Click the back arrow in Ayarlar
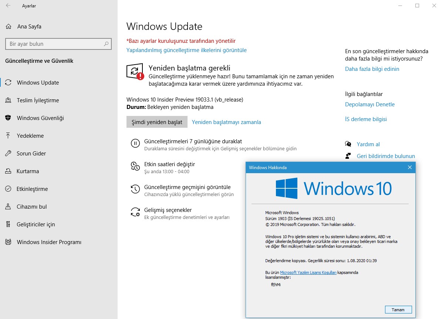Screen dimensions: 442x319 click(8, 6)
